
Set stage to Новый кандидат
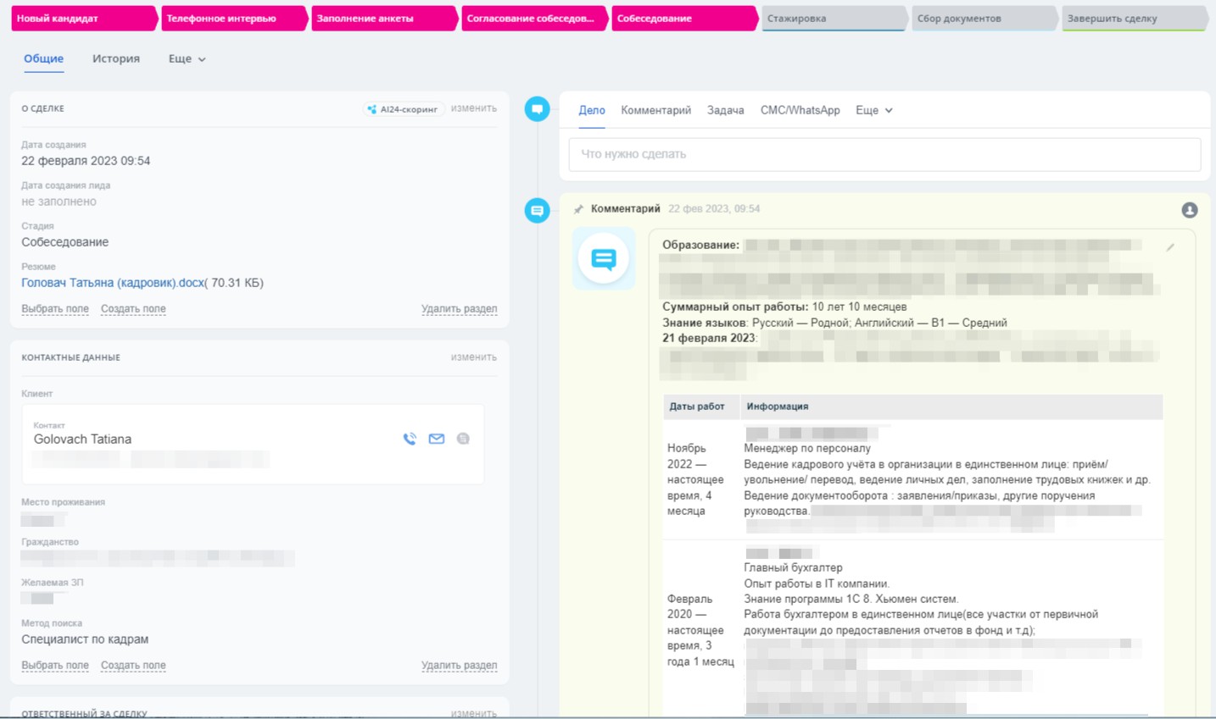[84, 19]
